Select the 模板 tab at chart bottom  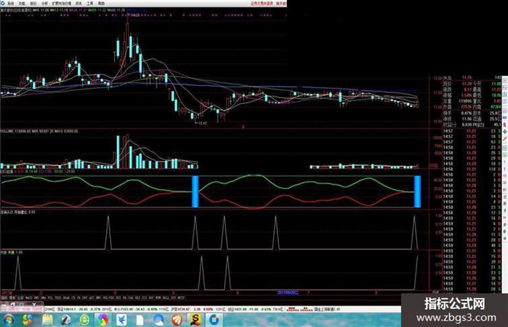[x=12, y=297]
